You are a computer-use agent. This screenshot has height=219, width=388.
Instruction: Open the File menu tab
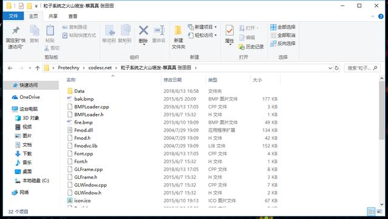point(13,16)
